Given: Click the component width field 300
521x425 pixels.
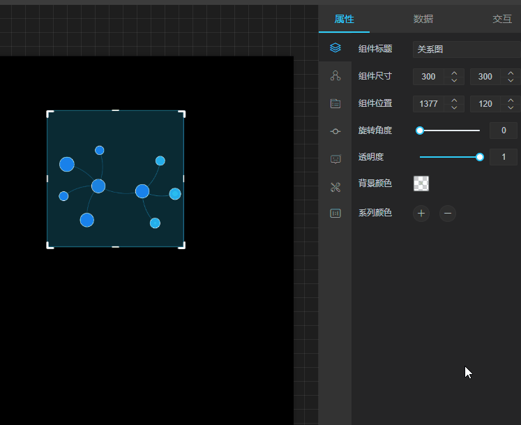Looking at the screenshot, I should tap(429, 77).
